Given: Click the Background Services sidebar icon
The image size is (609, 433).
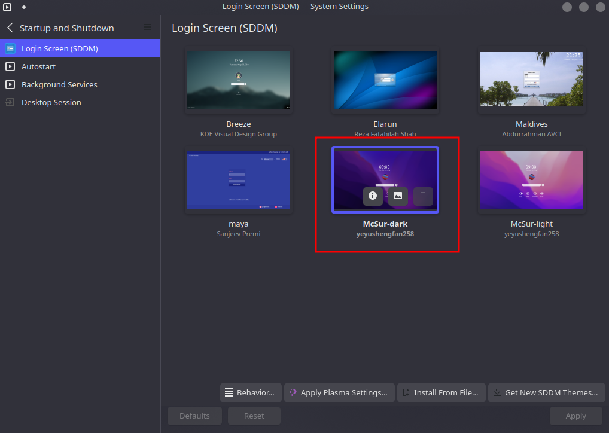Looking at the screenshot, I should (10, 84).
